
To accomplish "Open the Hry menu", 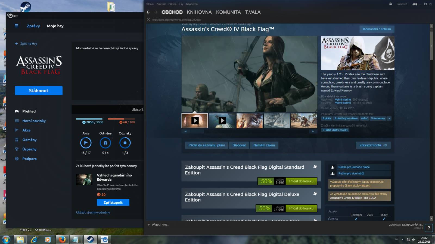I will point(181,4).
